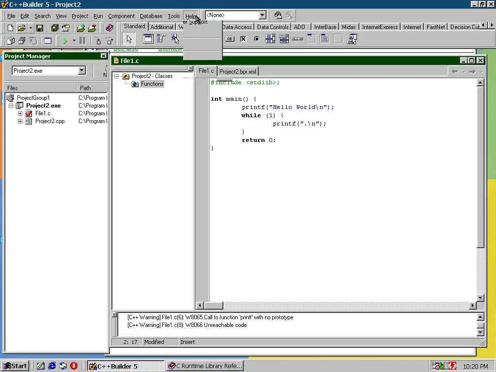
Task: Open the Database menu
Action: pos(151,16)
